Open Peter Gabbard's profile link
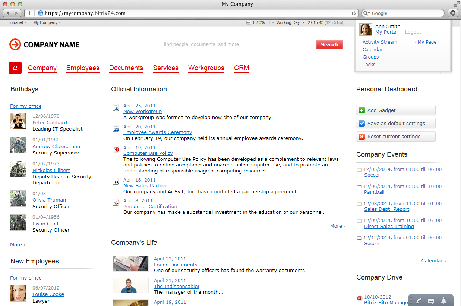Image resolution: width=461 pixels, height=306 pixels. [x=50, y=122]
